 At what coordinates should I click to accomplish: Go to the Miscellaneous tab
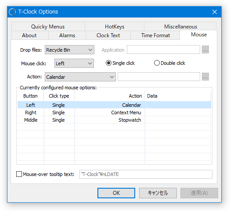[x=180, y=26]
